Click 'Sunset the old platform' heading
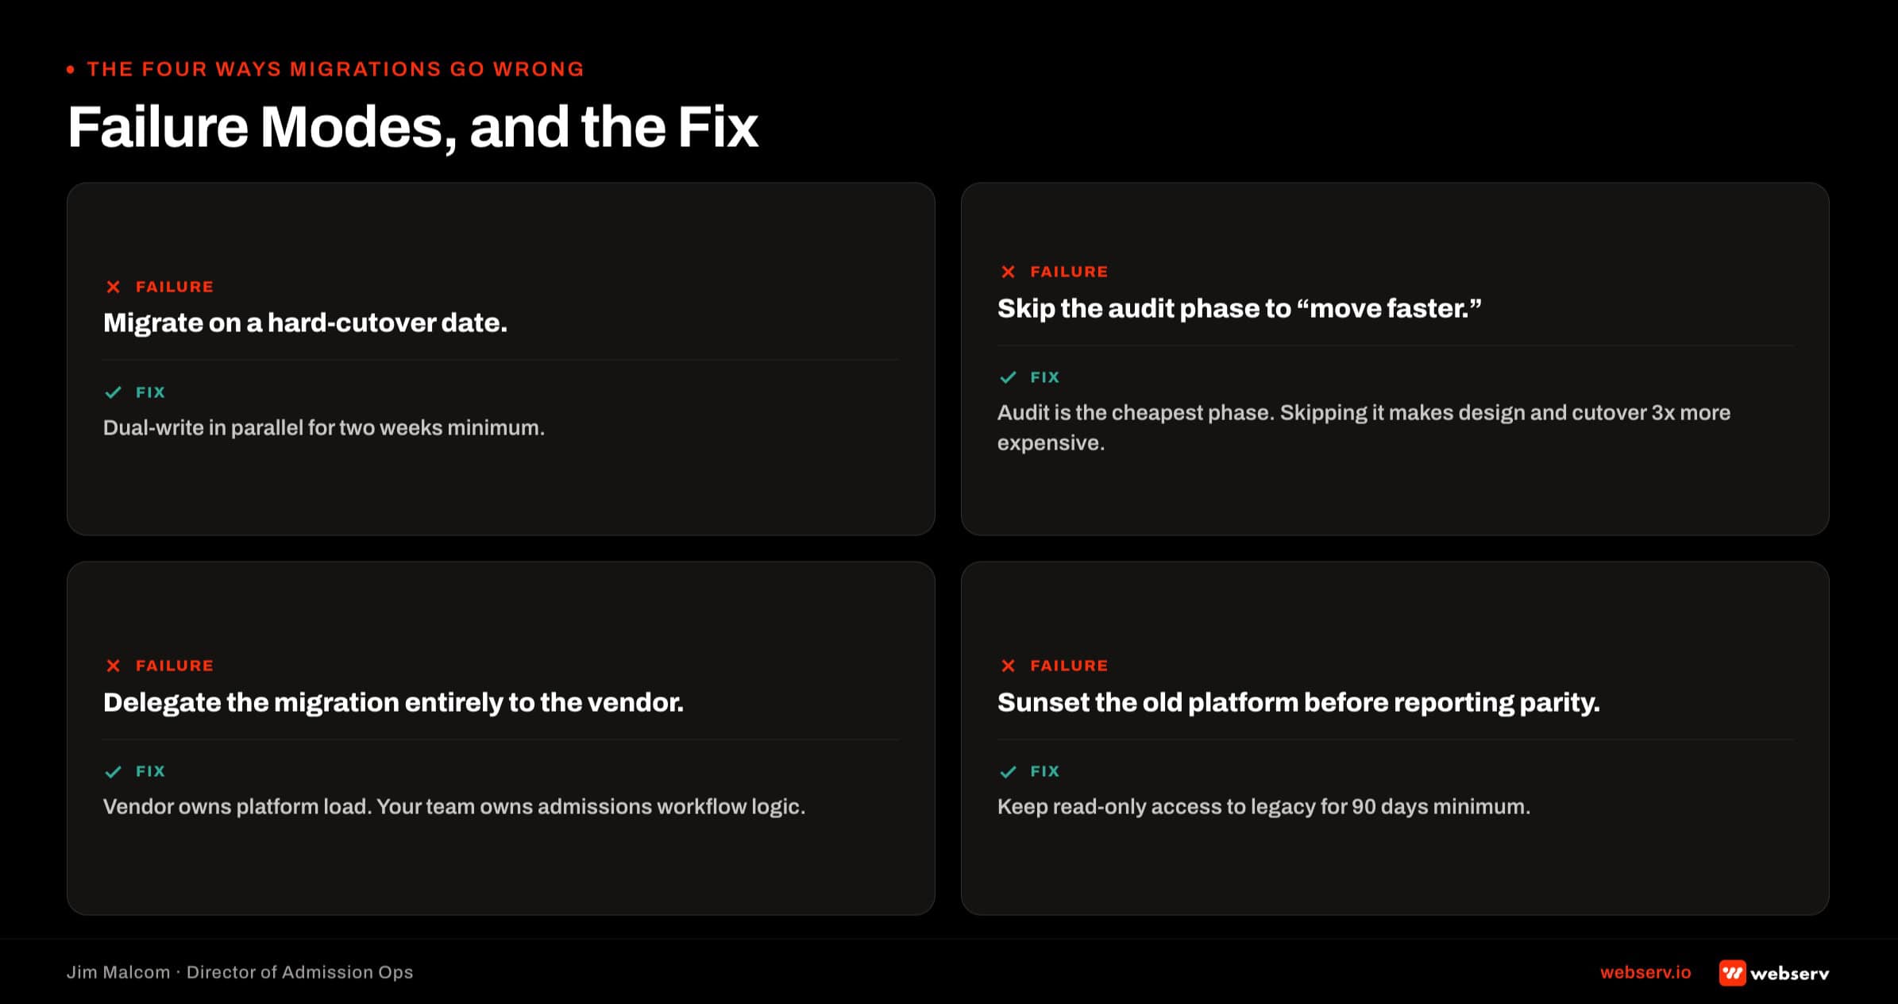 point(1298,702)
